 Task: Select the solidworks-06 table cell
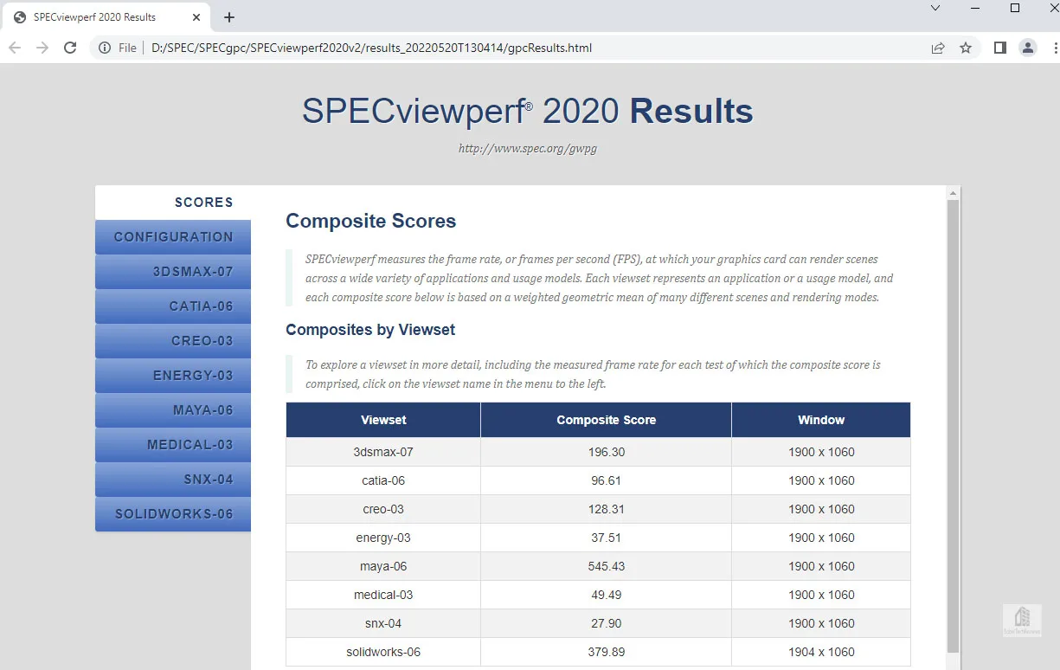tap(383, 652)
